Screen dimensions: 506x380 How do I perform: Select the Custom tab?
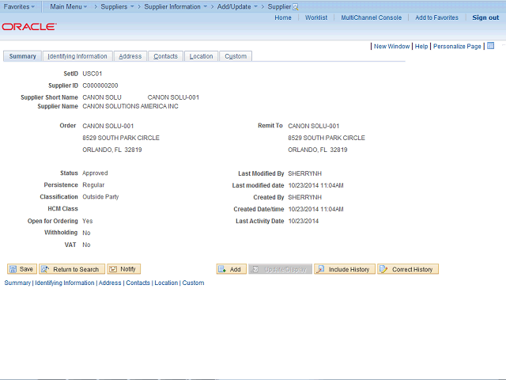(236, 56)
